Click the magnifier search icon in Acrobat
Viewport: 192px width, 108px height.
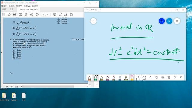coord(26,15)
